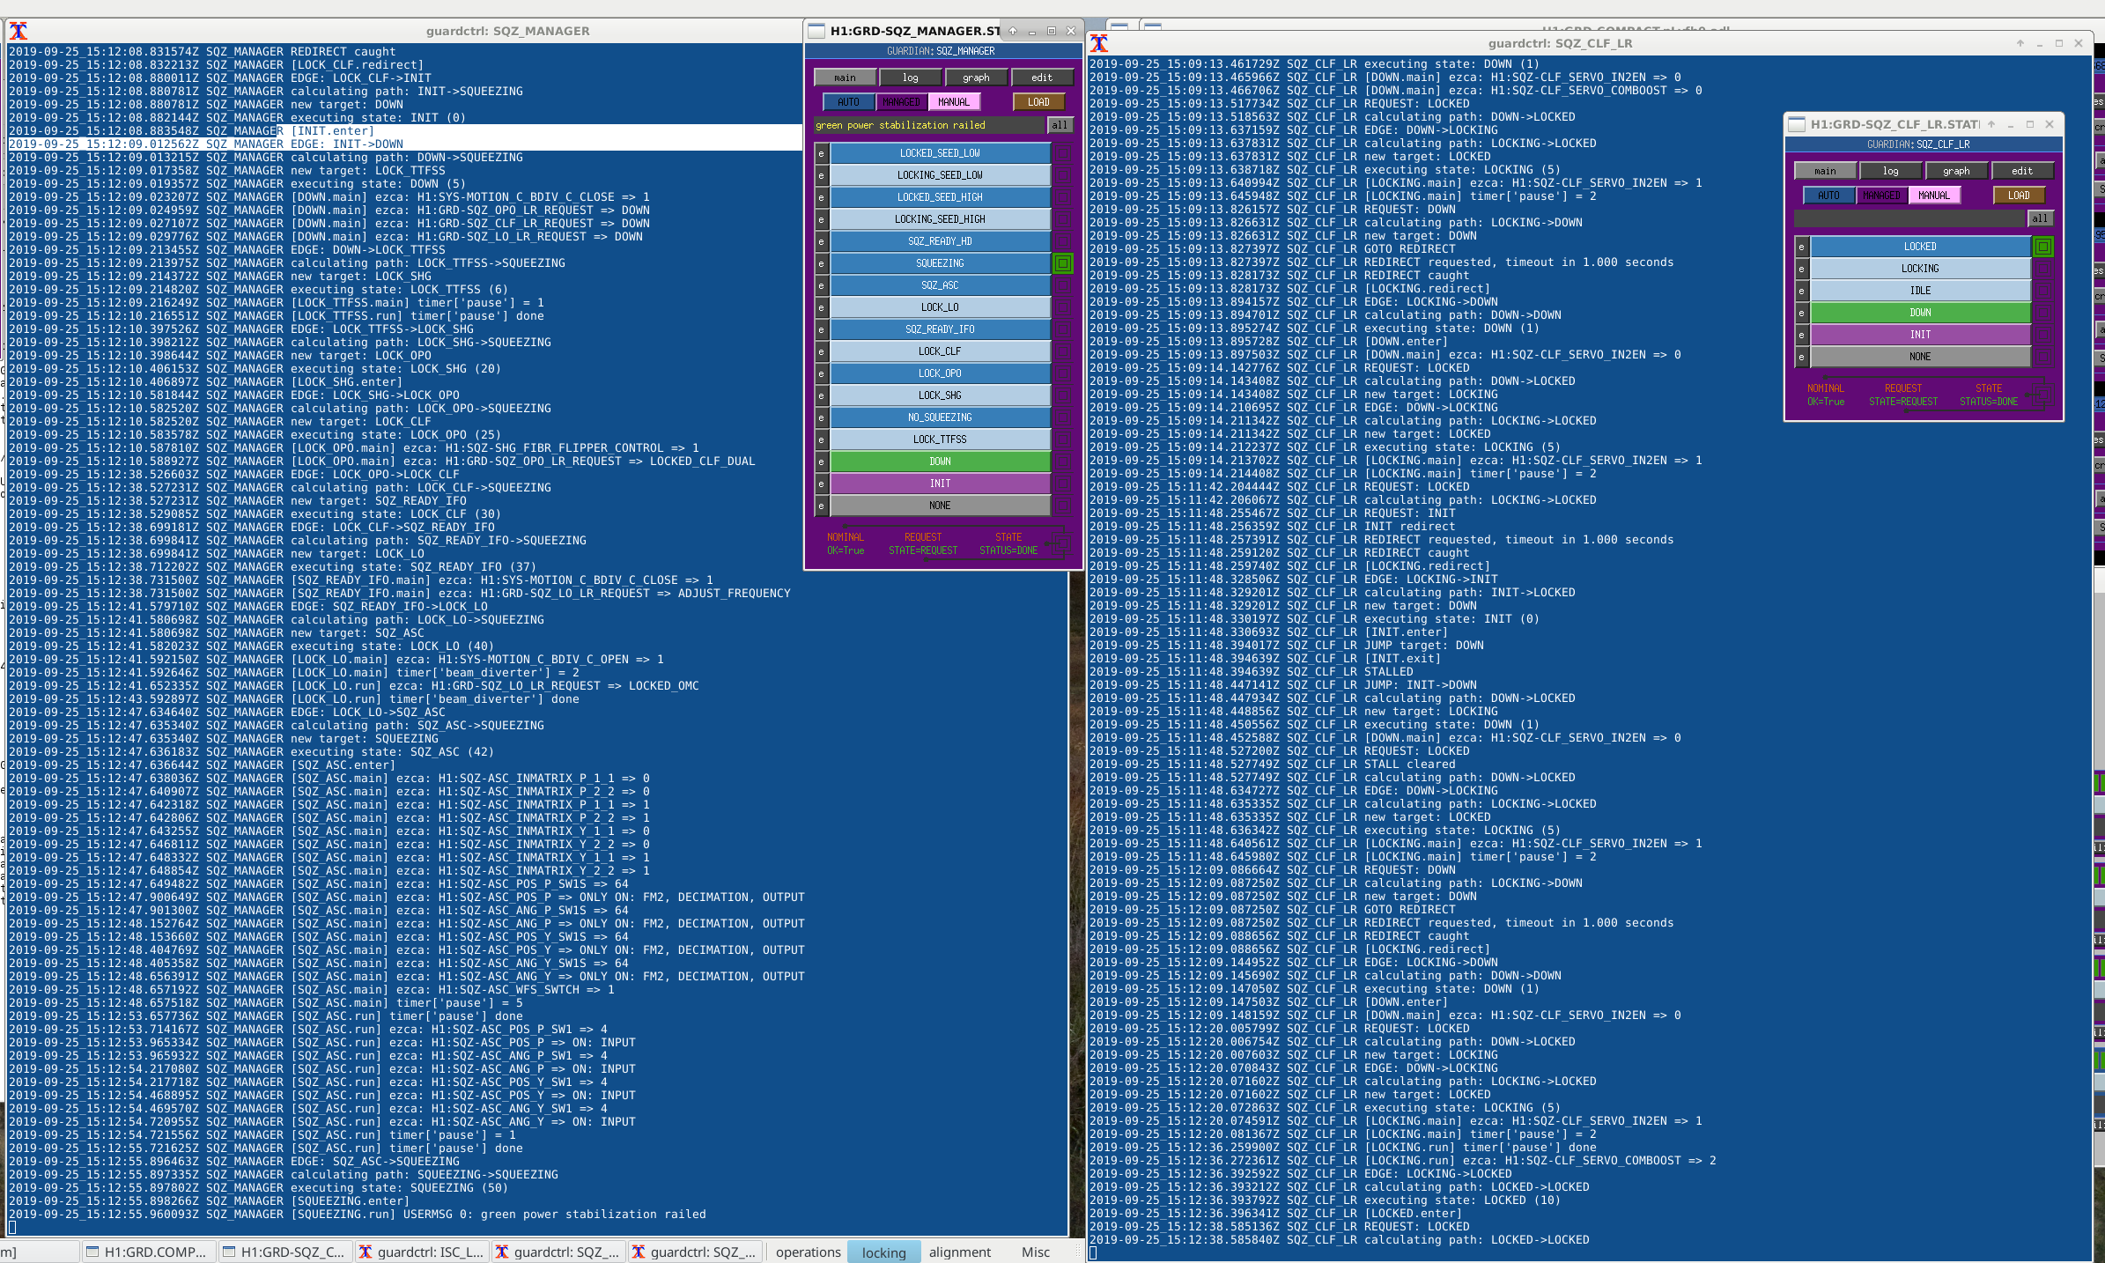Open the graph from SQZ_CLF_LR panel
The width and height of the screenshot is (2105, 1263).
click(1956, 171)
